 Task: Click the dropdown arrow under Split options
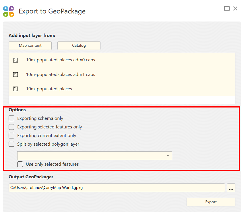pyautogui.click(x=168, y=155)
